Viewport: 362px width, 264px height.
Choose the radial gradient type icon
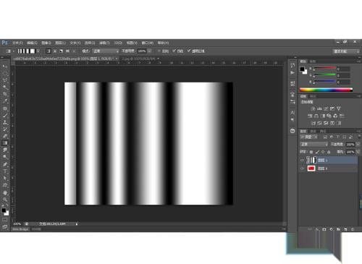[55, 51]
